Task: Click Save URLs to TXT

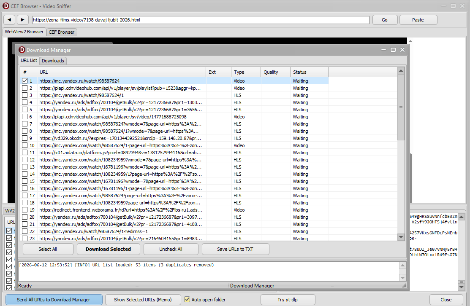Action: 235,249
